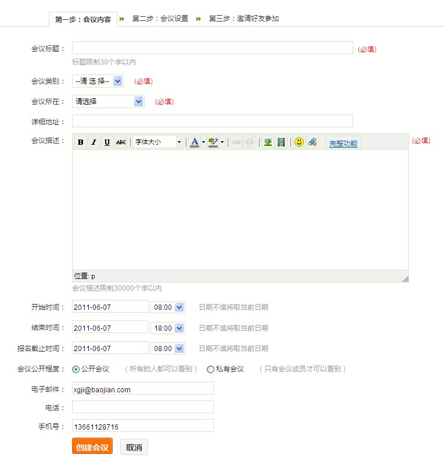Click the 位置: p status path
Image resolution: width=445 pixels, height=458 pixels.
[x=84, y=276]
